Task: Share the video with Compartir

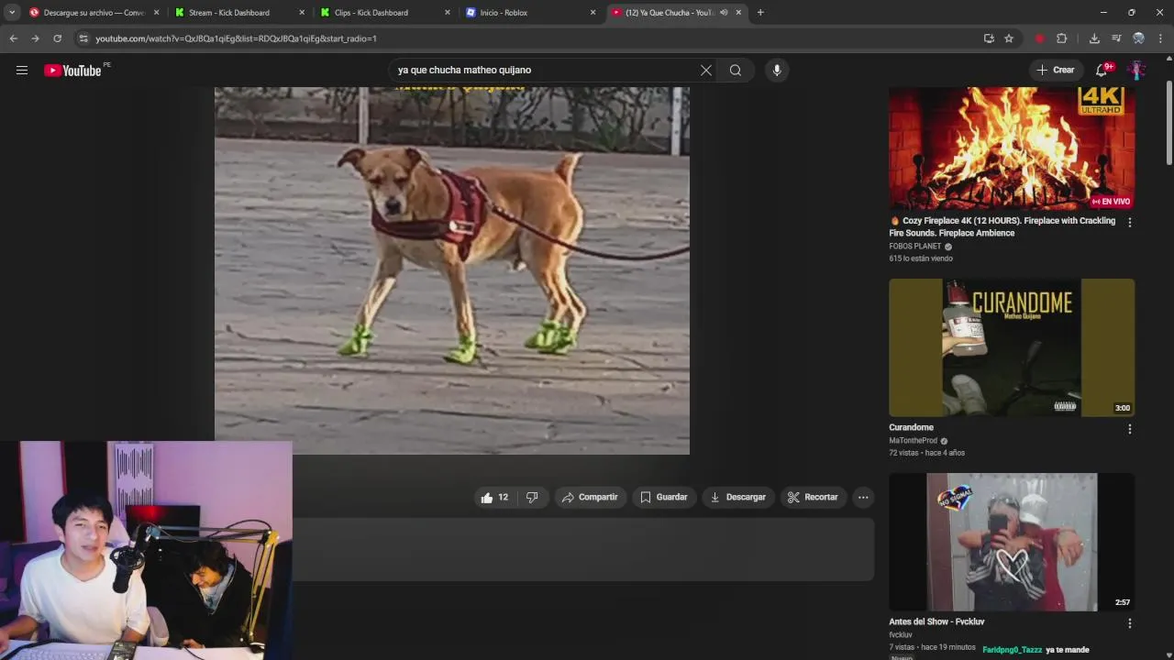Action: pos(590,498)
